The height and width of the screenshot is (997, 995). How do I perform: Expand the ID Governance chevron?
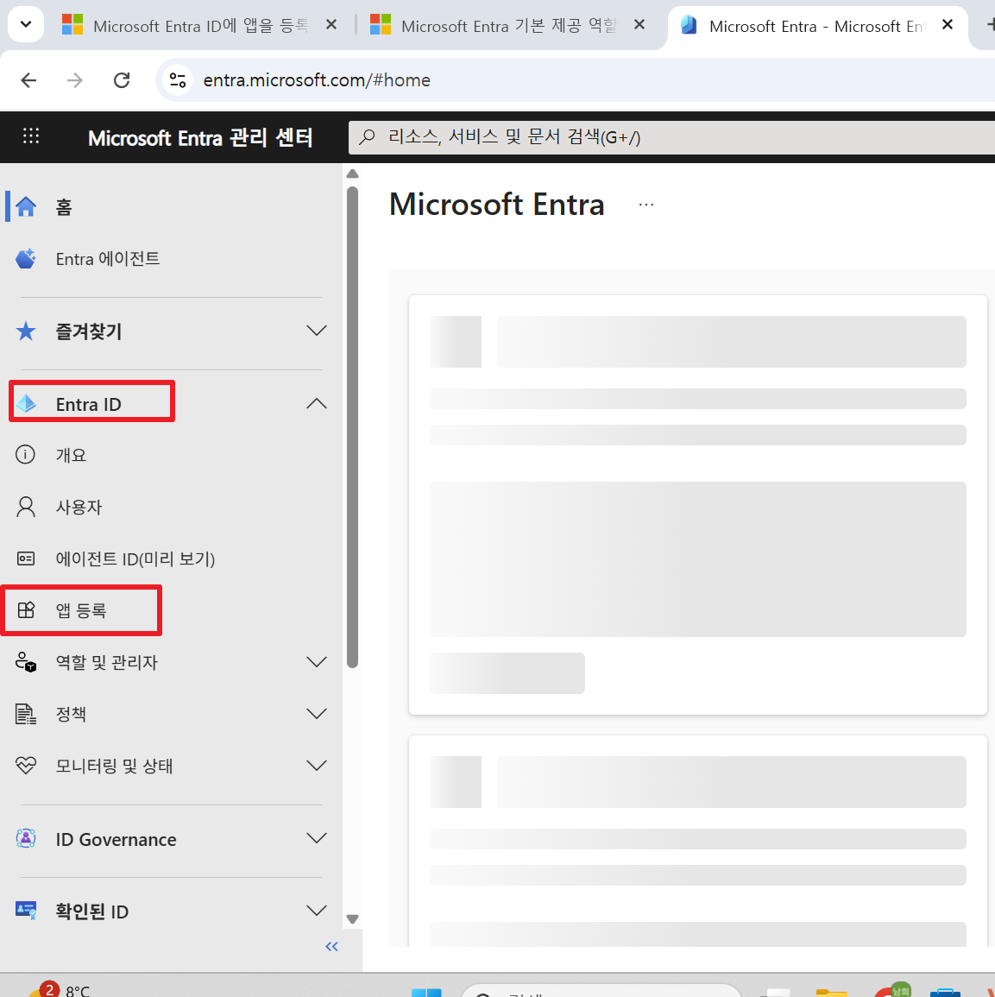coord(316,839)
